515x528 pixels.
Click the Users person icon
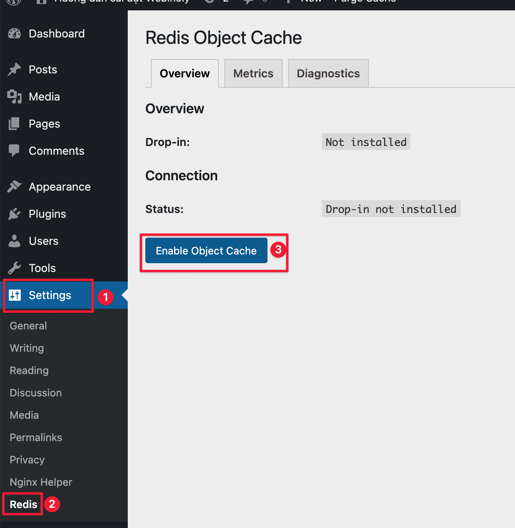tap(14, 241)
